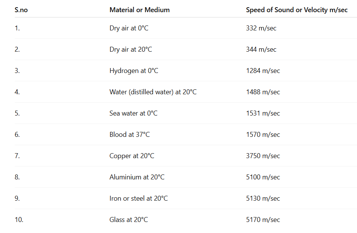The image size is (357, 233).
Task: Select the 'Sea water at 0°C' cell
Action: [x=134, y=113]
